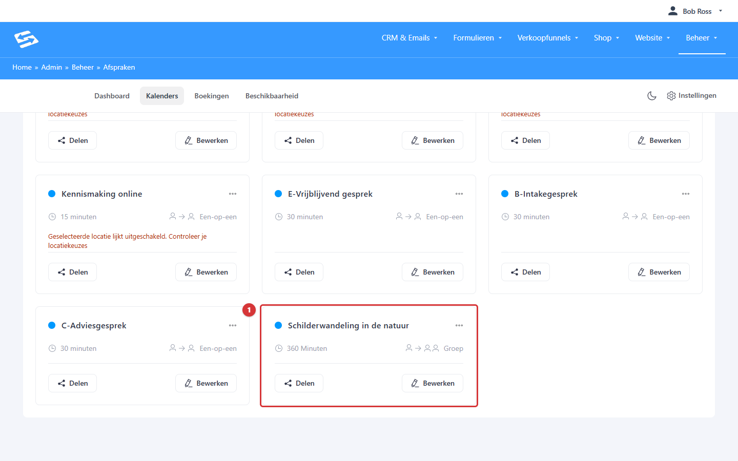738x461 pixels.
Task: Edit the E-Vrijblijvend gesprek calendar
Action: coord(433,272)
